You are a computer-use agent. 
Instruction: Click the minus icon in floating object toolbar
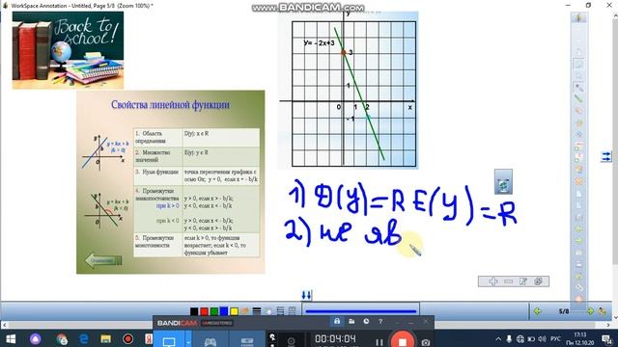click(509, 281)
